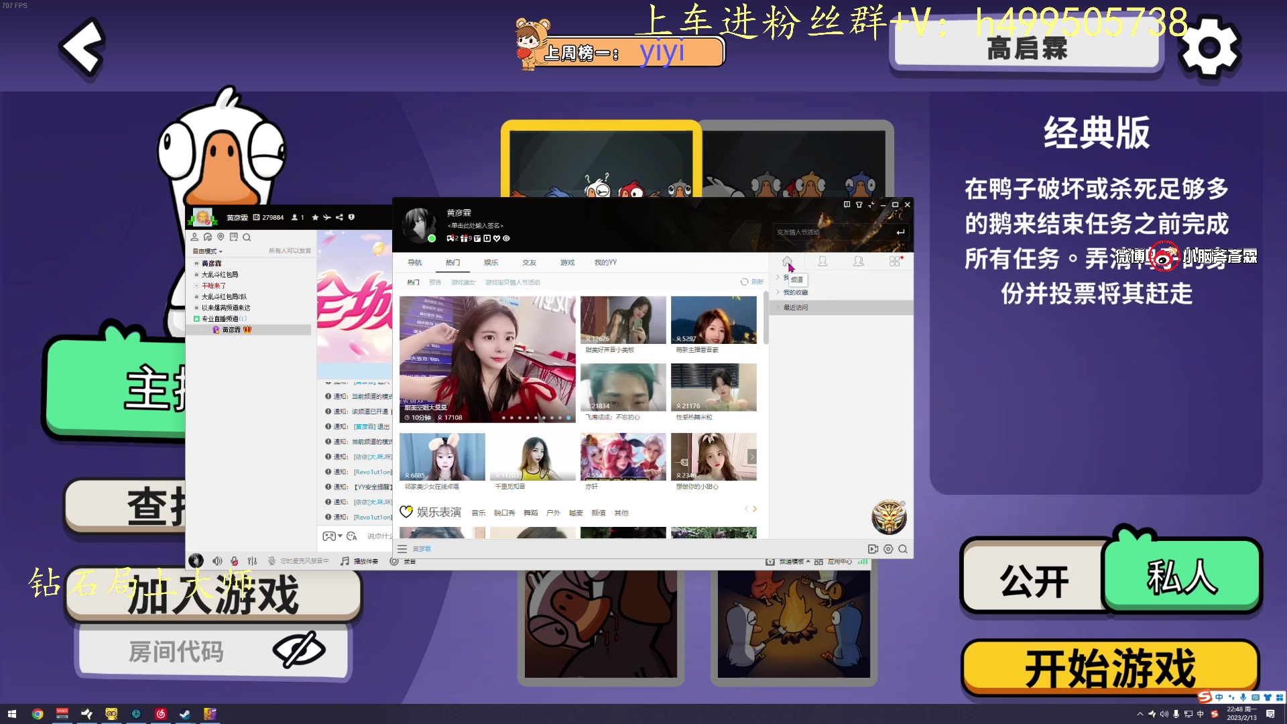The image size is (1287, 724).
Task: Click the green online status dot
Action: tap(432, 238)
